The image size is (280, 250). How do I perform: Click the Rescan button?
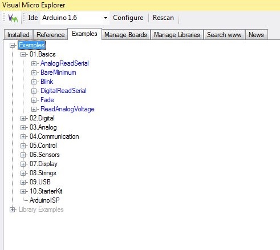pyautogui.click(x=163, y=18)
